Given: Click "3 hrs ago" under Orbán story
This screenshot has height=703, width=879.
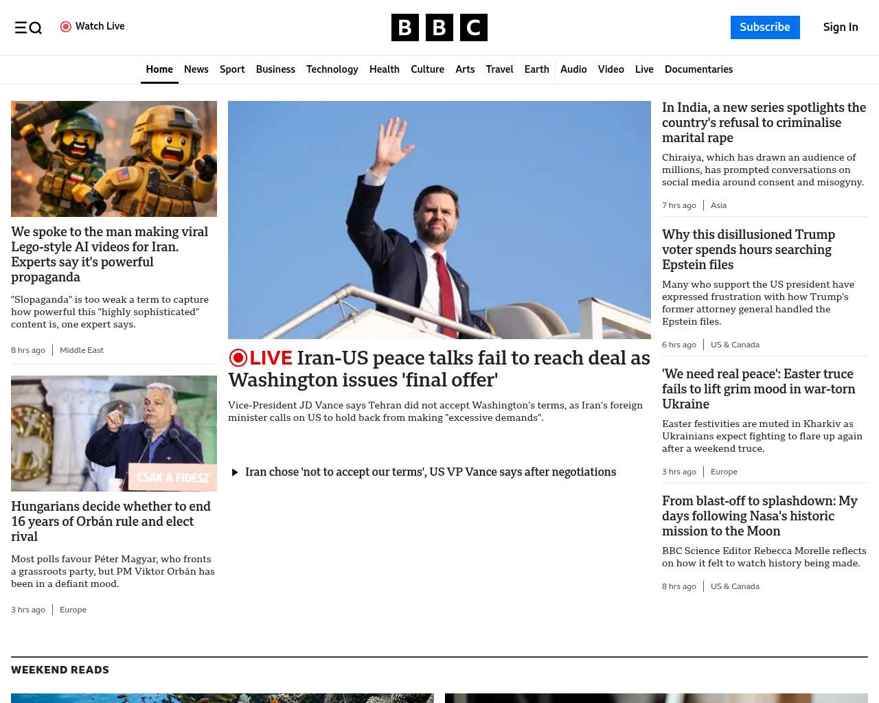Looking at the screenshot, I should [28, 610].
